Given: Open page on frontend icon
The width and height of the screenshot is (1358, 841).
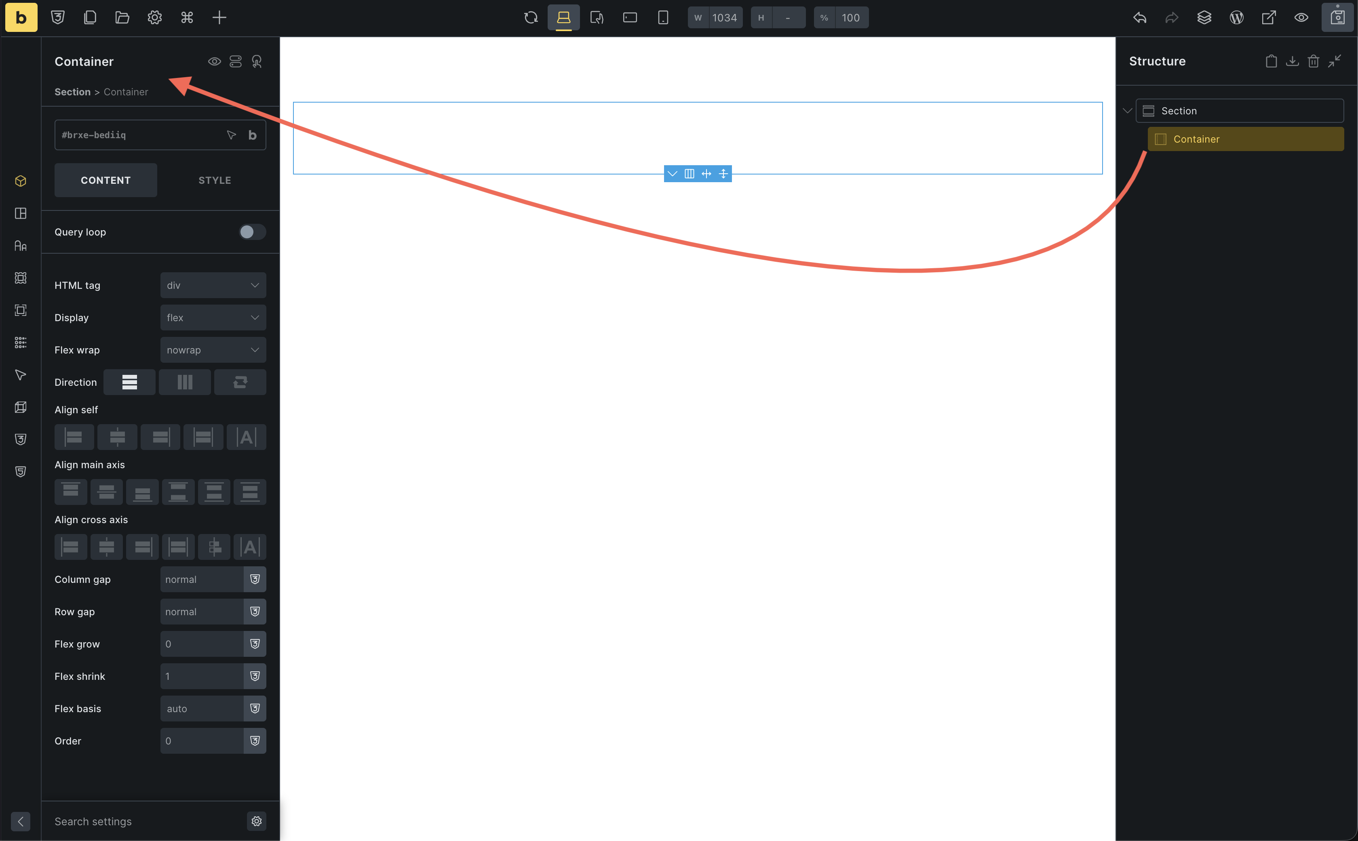Looking at the screenshot, I should [1269, 17].
